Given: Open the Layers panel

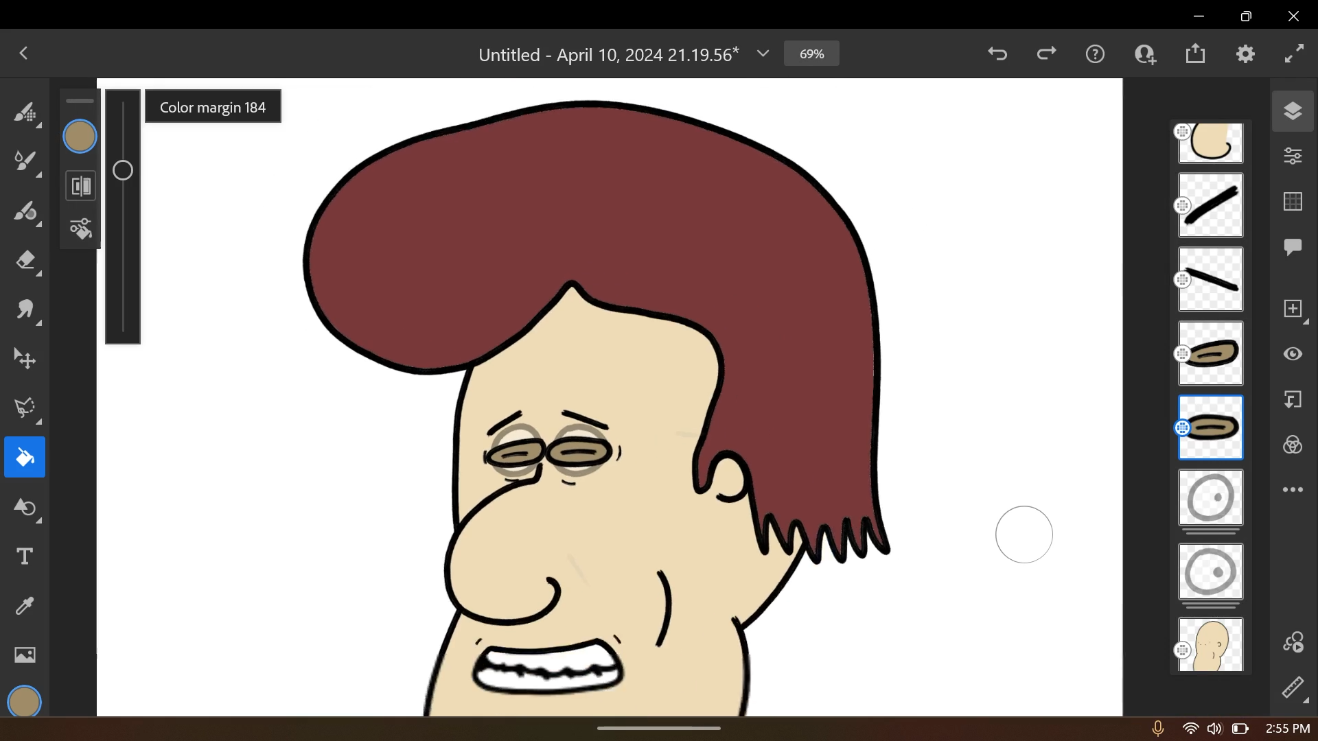Looking at the screenshot, I should click(1293, 111).
